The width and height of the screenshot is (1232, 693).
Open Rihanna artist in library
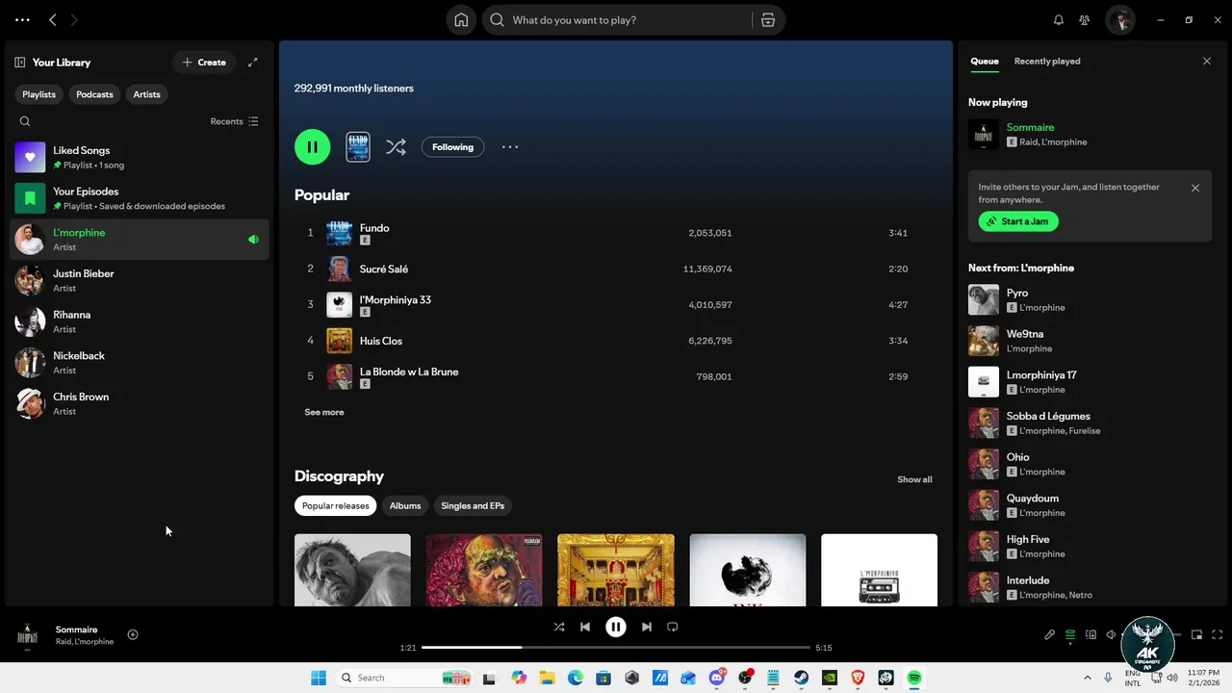tap(140, 321)
